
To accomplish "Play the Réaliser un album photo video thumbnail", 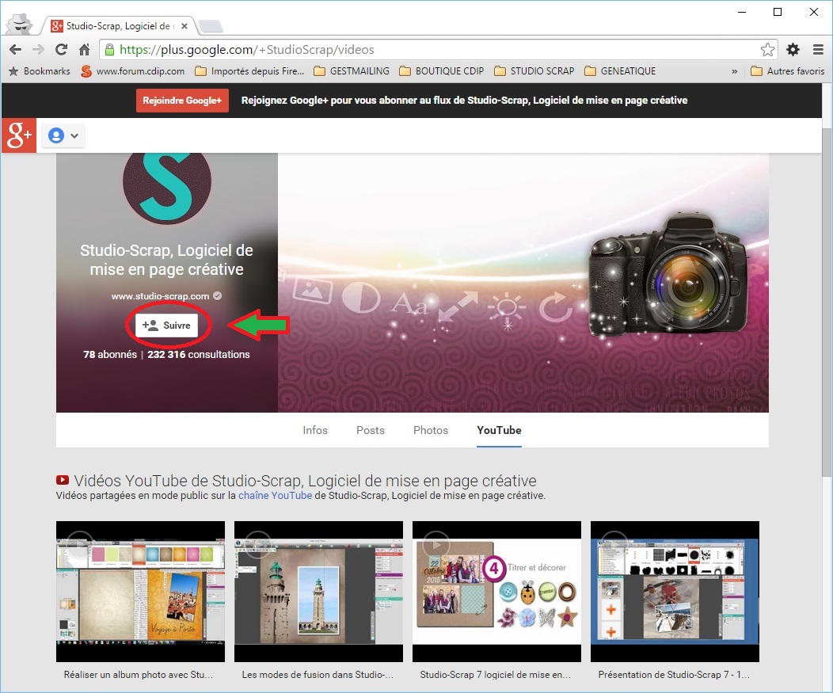I will [140, 592].
